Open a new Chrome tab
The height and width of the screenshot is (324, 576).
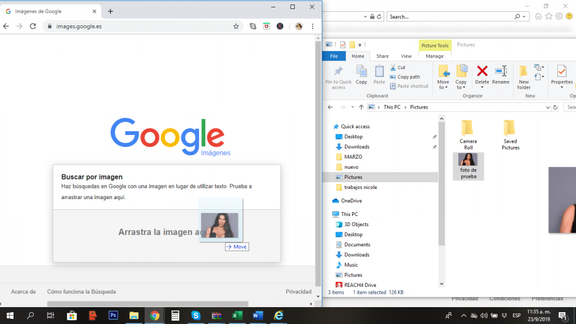pos(110,11)
